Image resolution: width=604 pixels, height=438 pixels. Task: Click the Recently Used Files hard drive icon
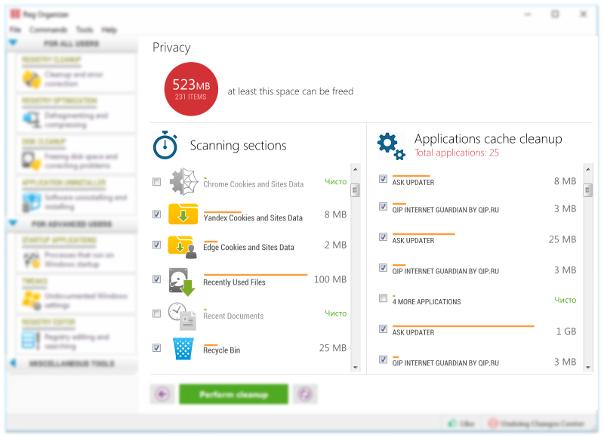(x=181, y=282)
